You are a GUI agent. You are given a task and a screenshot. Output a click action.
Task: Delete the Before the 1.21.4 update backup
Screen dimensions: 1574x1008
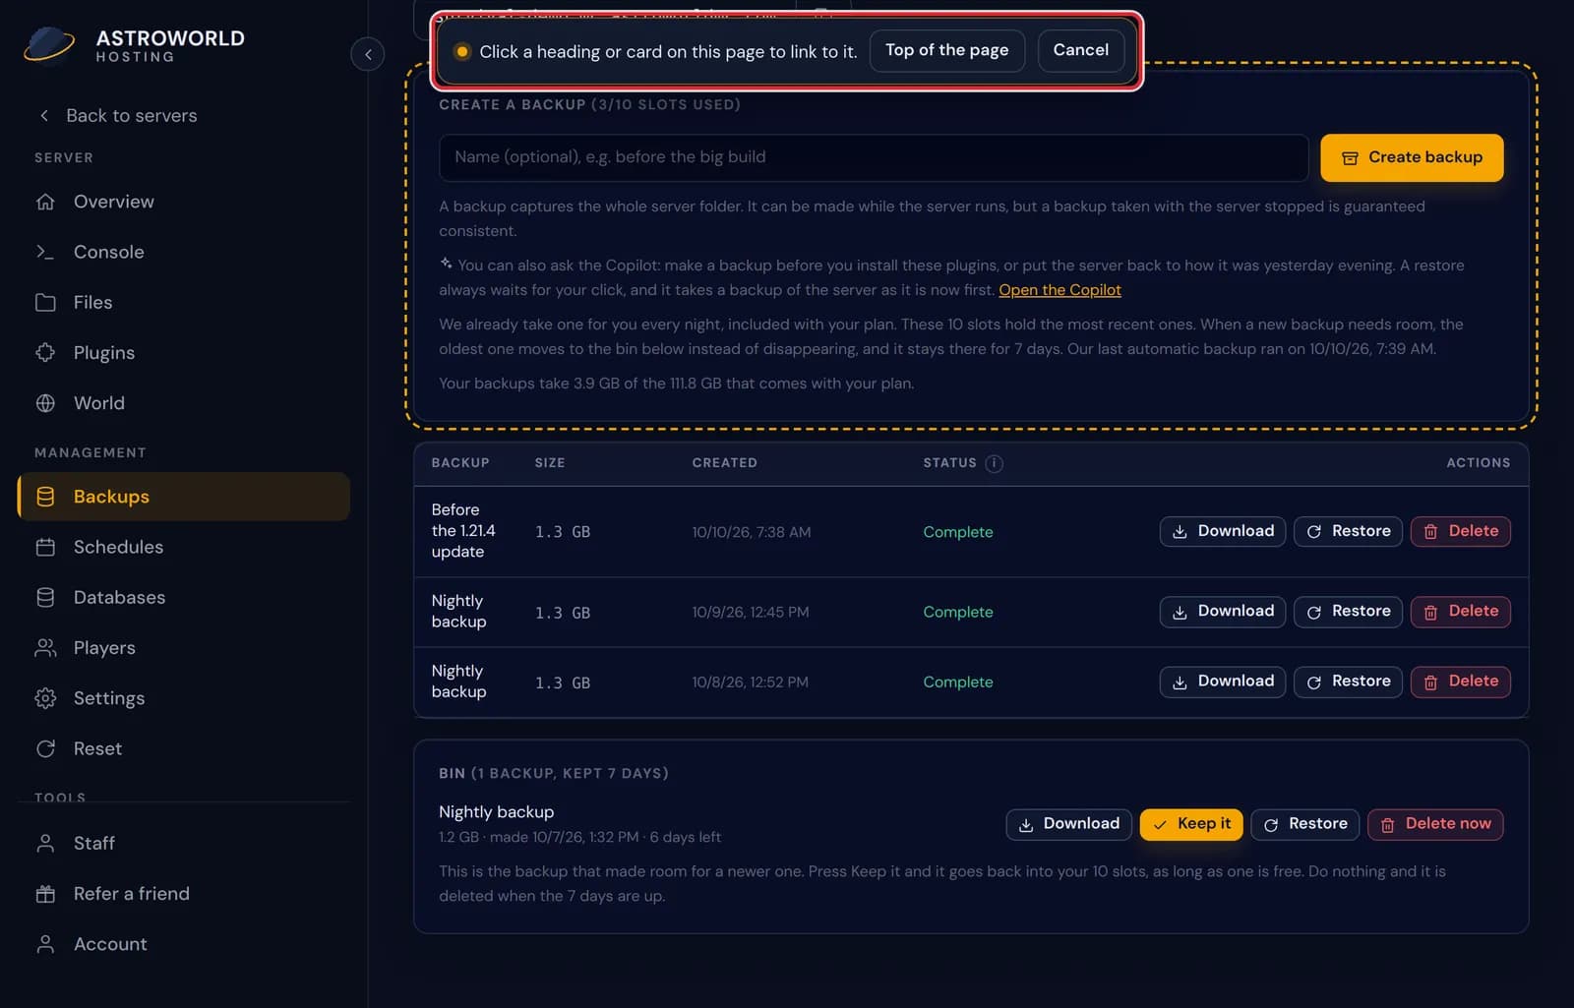point(1460,531)
